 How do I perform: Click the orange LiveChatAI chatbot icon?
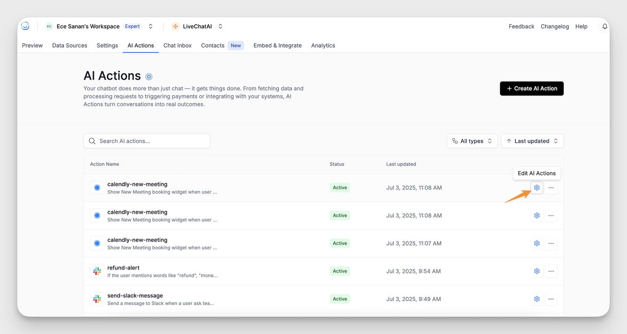pos(175,26)
